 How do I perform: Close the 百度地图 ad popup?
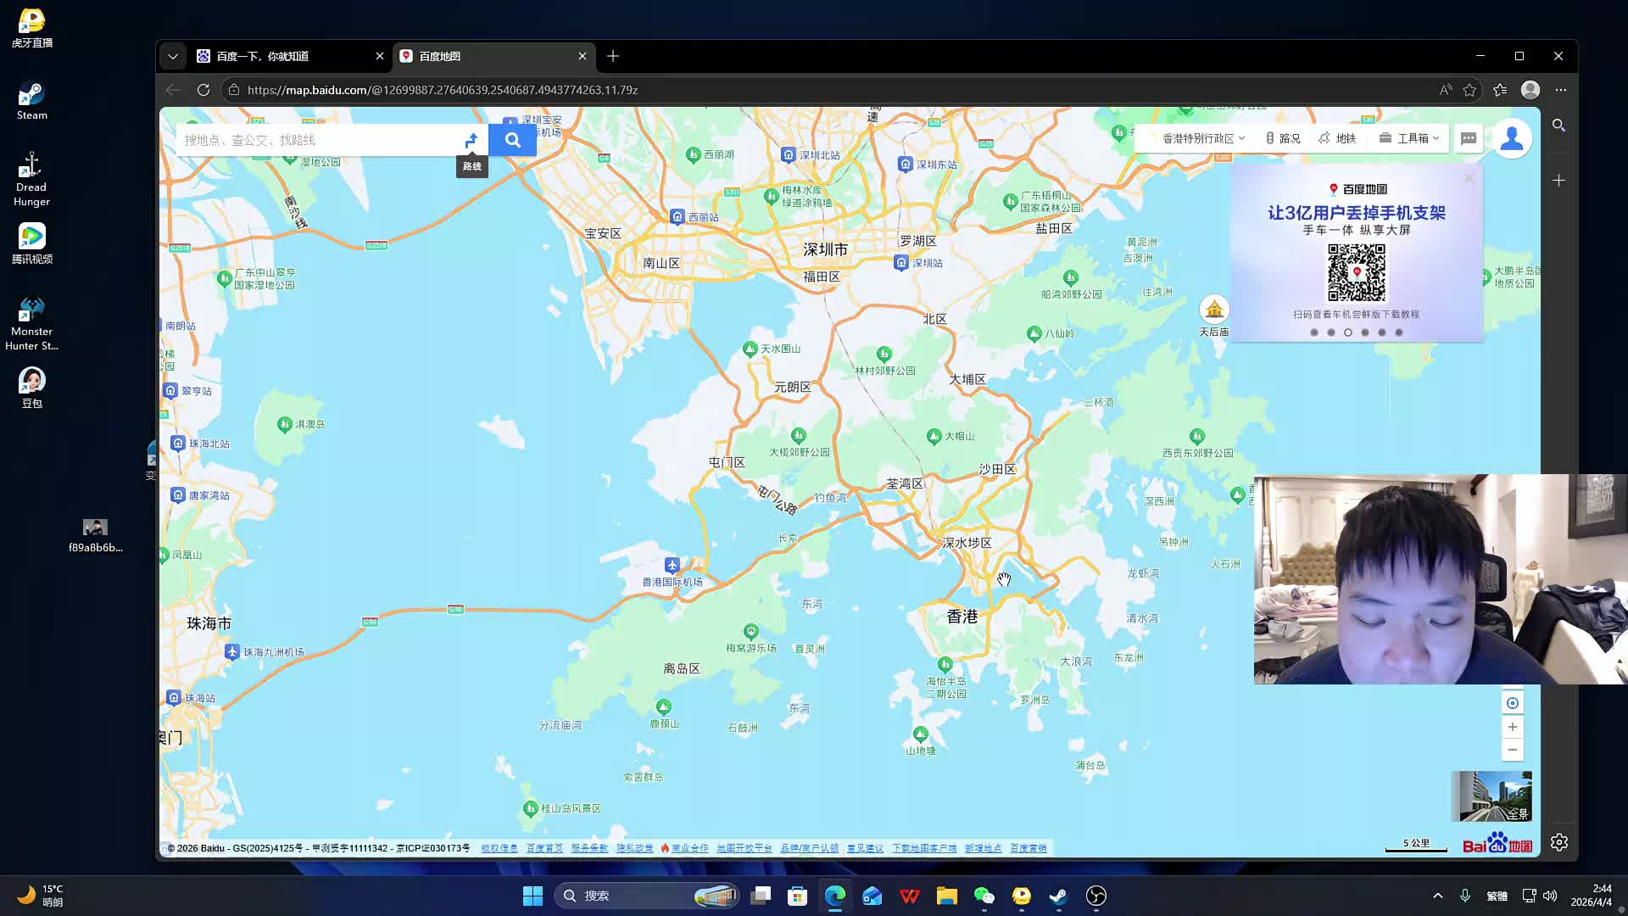pyautogui.click(x=1469, y=178)
